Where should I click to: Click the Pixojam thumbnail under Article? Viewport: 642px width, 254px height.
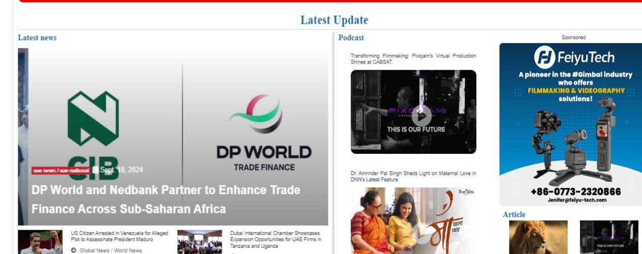(x=609, y=237)
